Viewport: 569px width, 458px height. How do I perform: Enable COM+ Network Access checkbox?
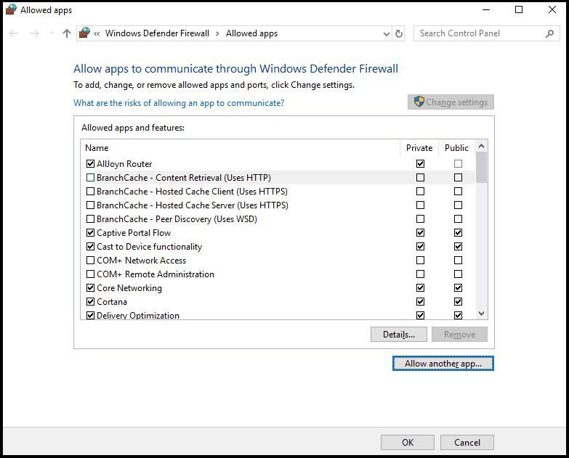tap(90, 260)
